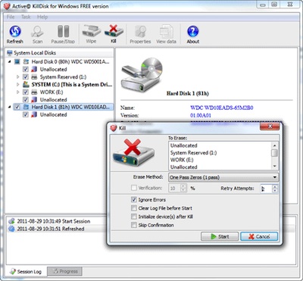
Task: Select the Kill toolbar icon
Action: tap(114, 34)
